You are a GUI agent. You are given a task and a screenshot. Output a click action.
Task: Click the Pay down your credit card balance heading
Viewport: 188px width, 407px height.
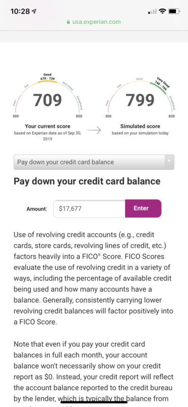87,182
